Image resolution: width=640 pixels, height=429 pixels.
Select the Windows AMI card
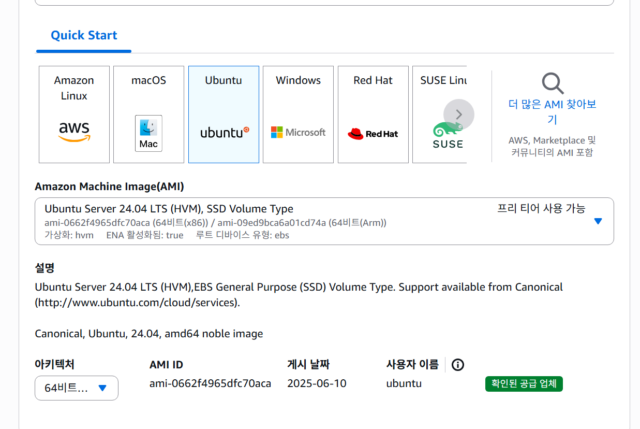[298, 115]
